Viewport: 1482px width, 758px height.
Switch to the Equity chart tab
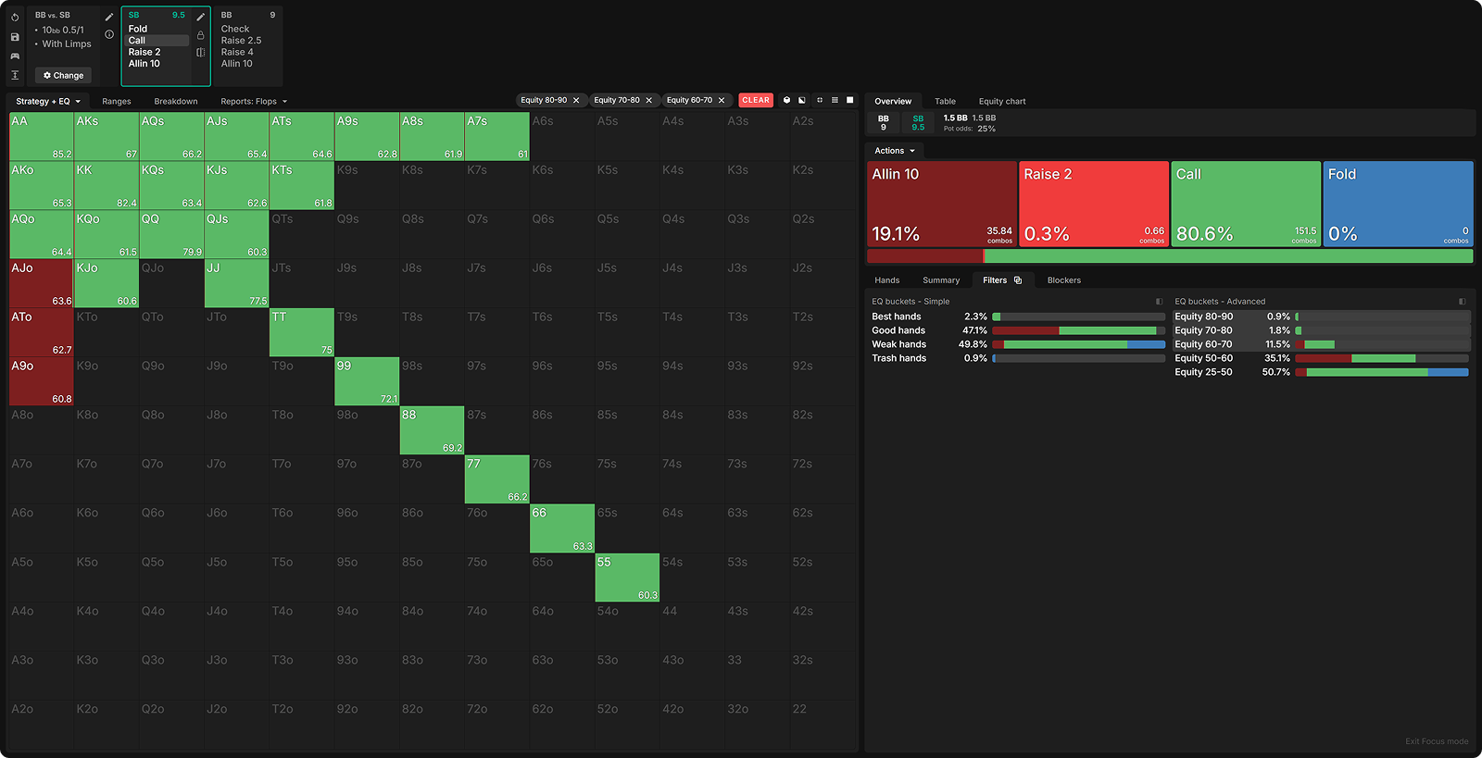[x=1001, y=102]
